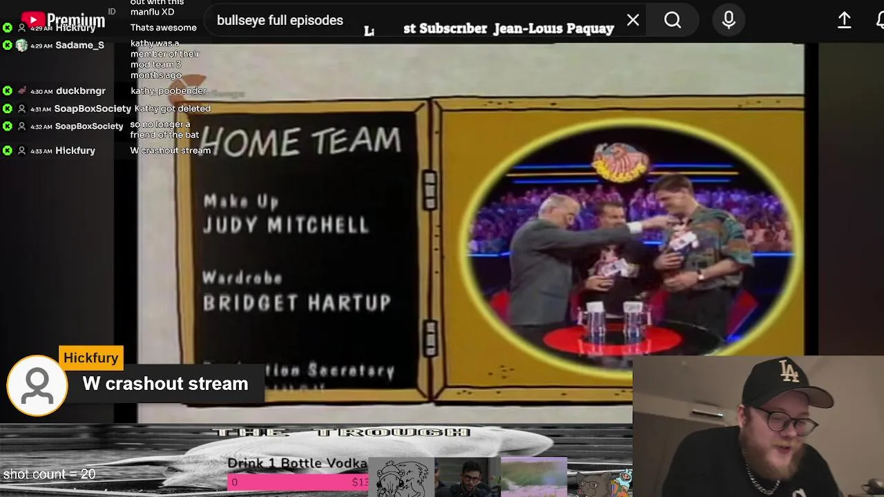Click the user avatar on the 4:32 AM message

pos(21,126)
